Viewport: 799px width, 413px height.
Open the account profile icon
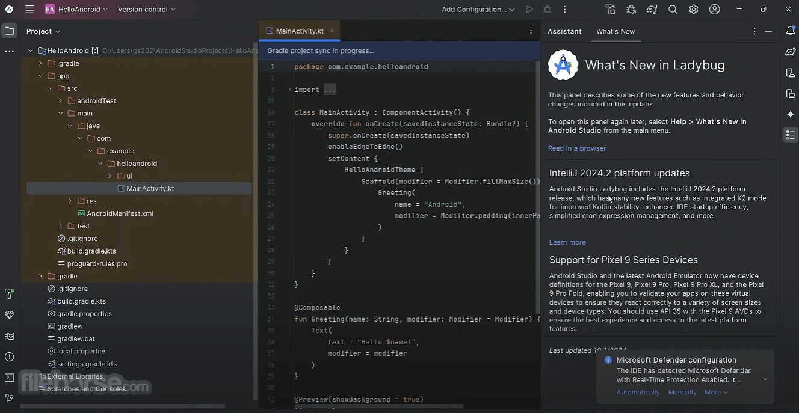(714, 9)
